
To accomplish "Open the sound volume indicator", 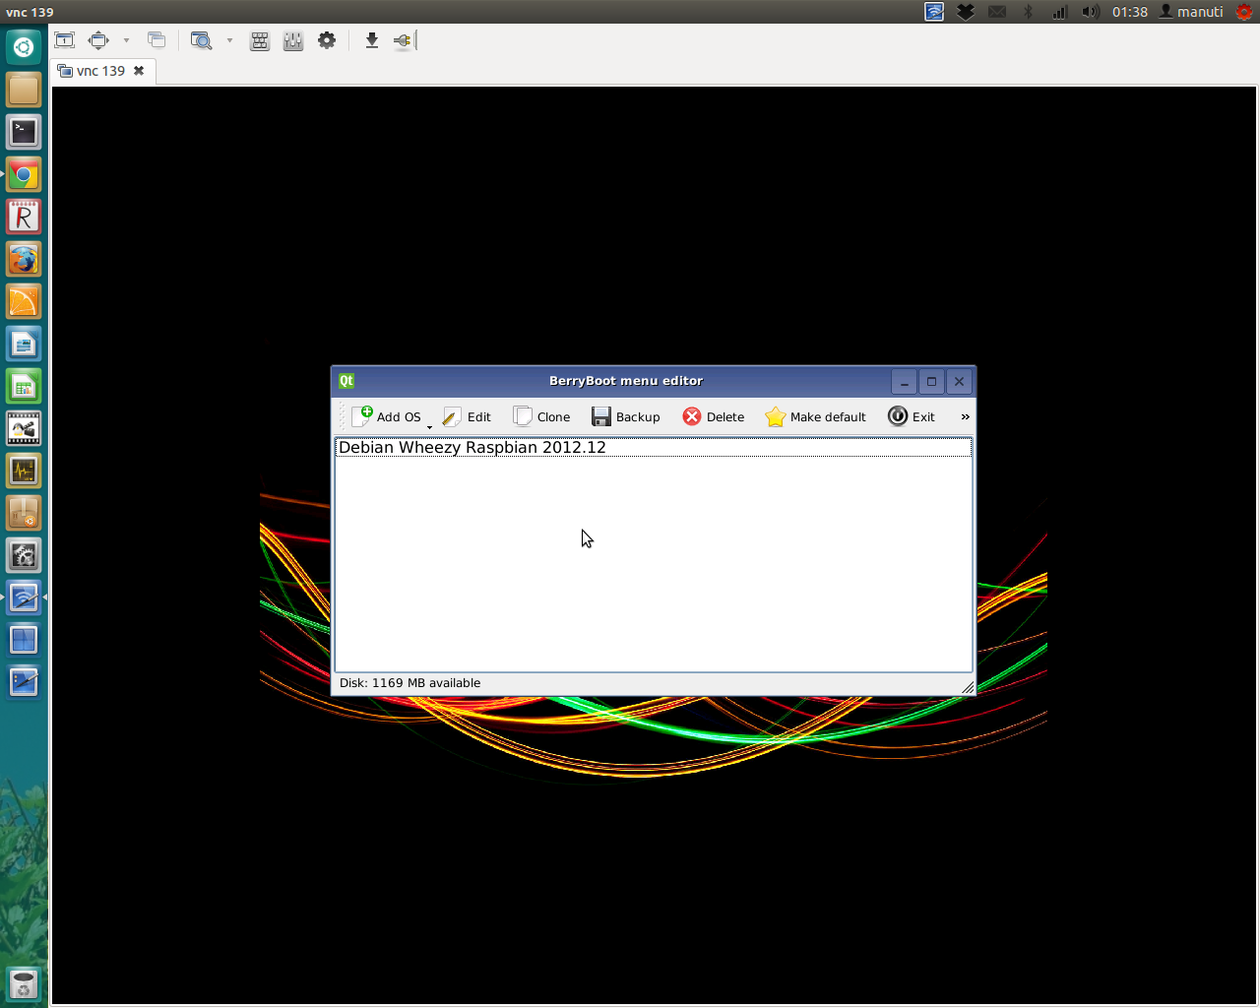I will (x=1090, y=12).
